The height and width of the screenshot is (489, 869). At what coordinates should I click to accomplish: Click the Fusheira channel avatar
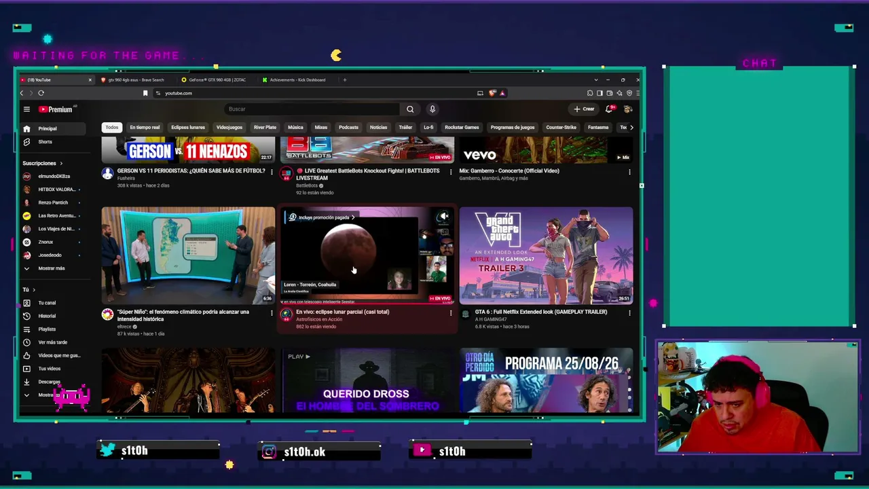107,173
